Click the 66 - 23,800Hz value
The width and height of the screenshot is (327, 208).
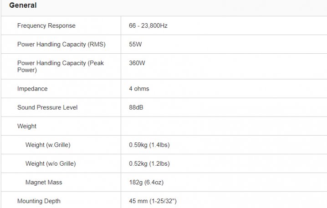click(148, 25)
